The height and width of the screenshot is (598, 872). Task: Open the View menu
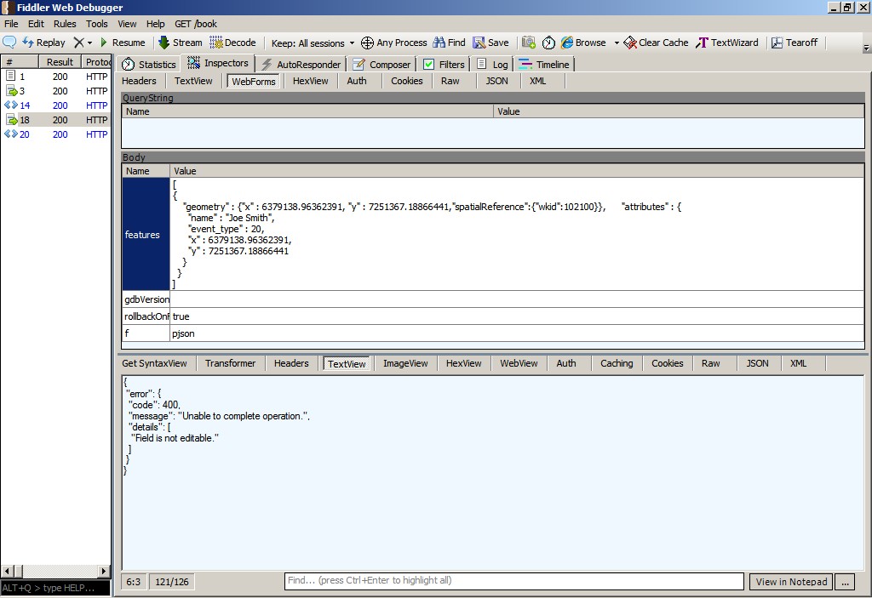(127, 24)
